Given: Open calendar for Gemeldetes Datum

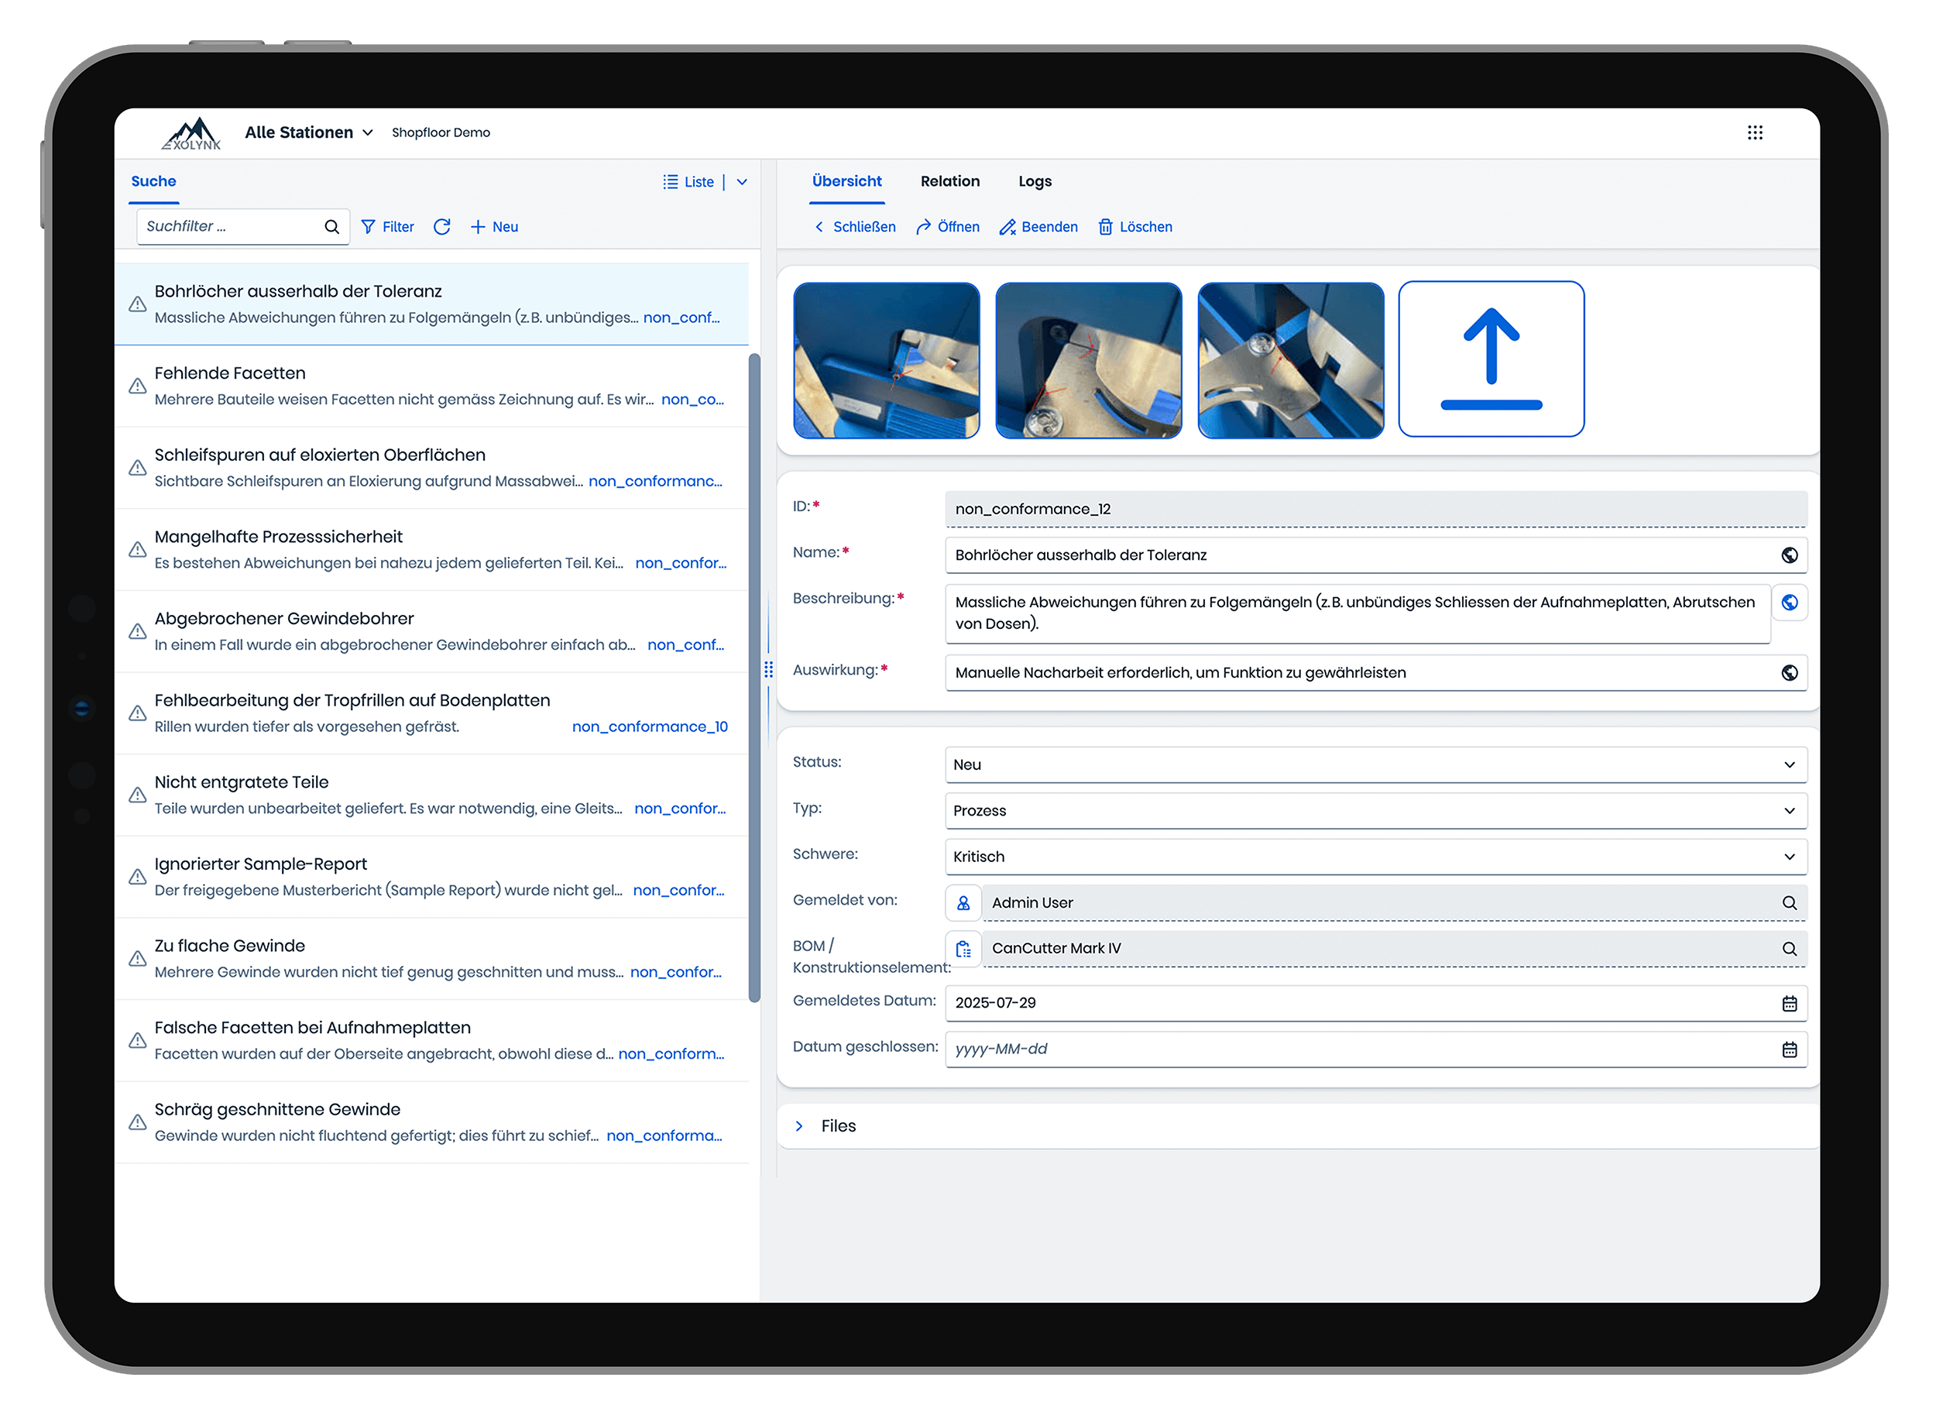Looking at the screenshot, I should click(x=1790, y=1005).
